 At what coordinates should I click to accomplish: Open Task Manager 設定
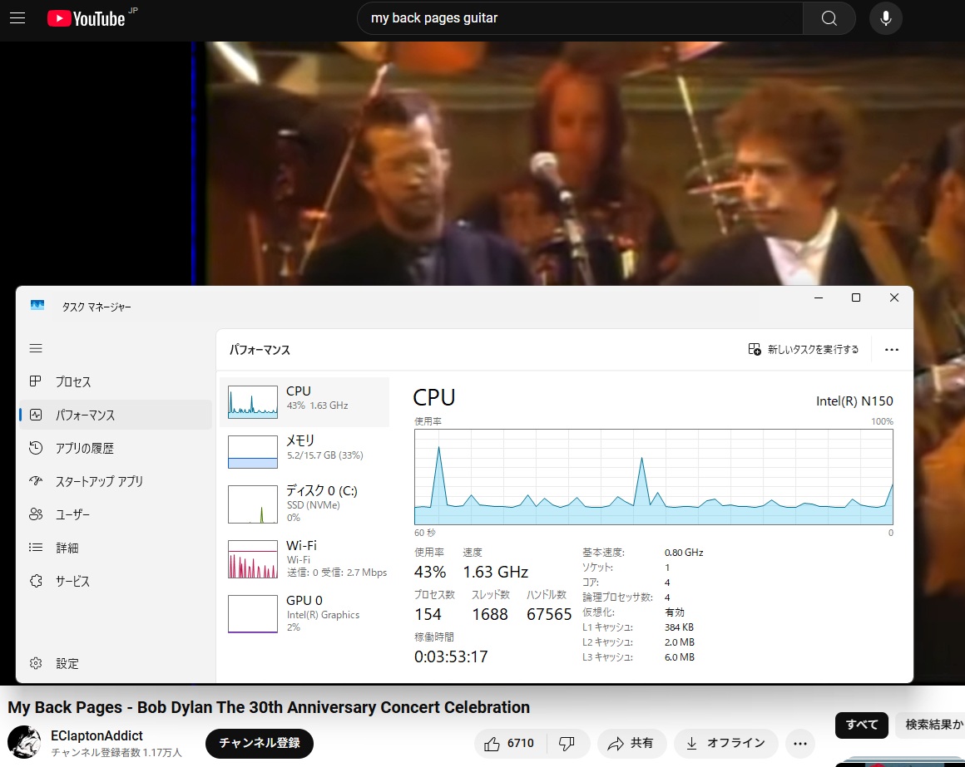67,663
